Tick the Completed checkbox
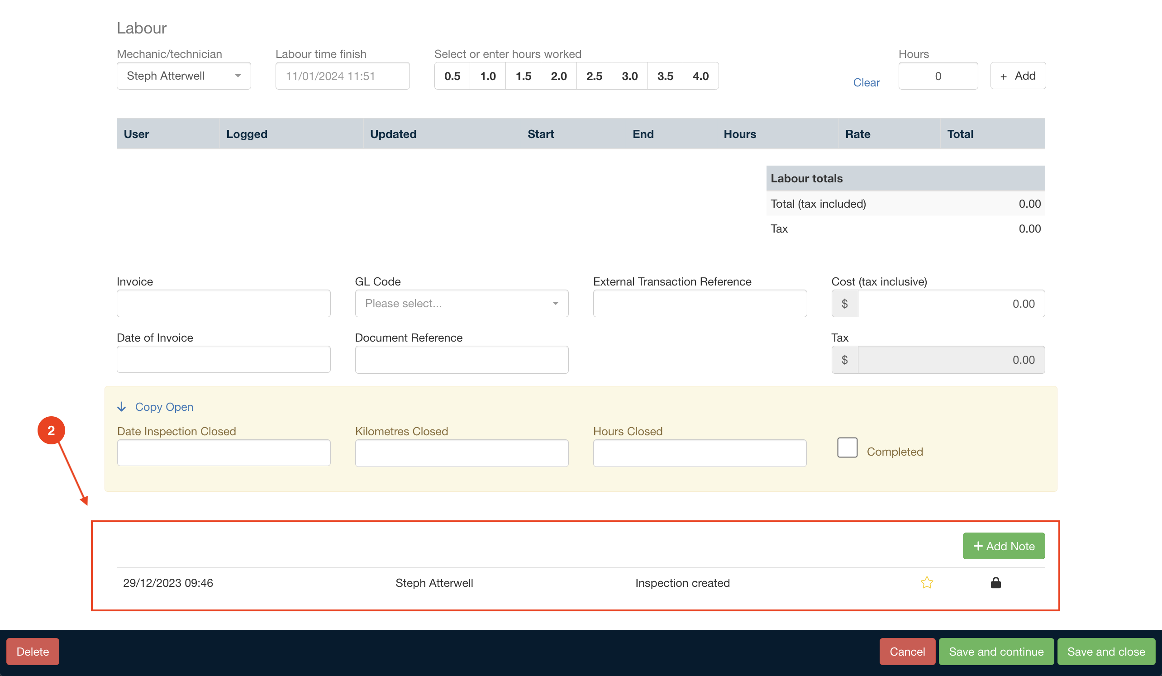 click(847, 447)
